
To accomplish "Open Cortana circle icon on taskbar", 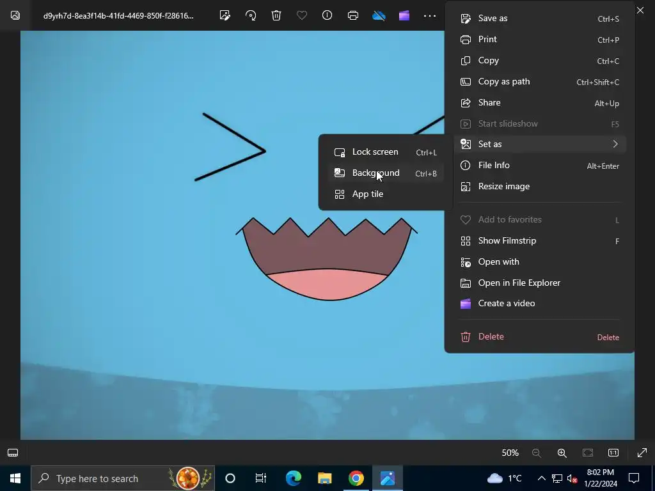I will [x=230, y=478].
